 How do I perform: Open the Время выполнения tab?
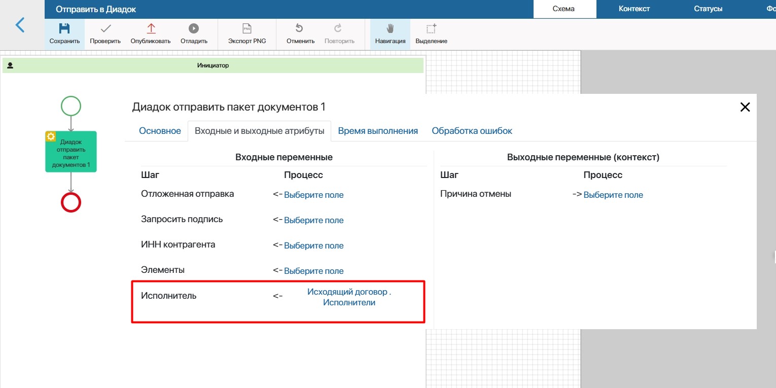(x=378, y=131)
